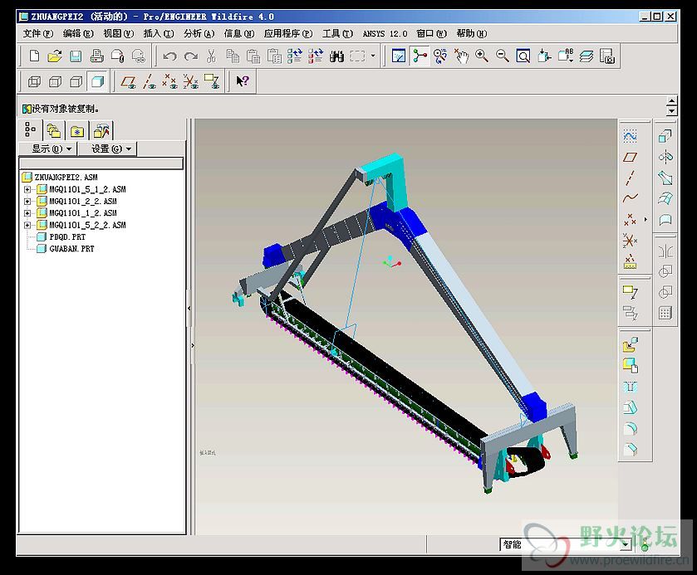
Task: Toggle datum points display
Action: (169, 81)
